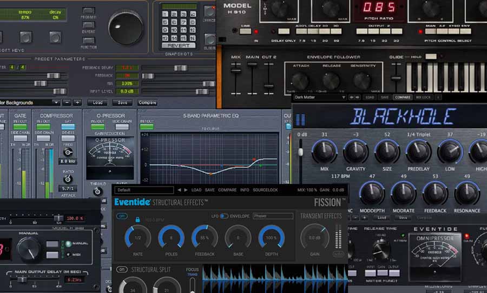The image size is (487, 293).
Task: Click the Blackhole COMPARE button
Action: click(x=402, y=97)
